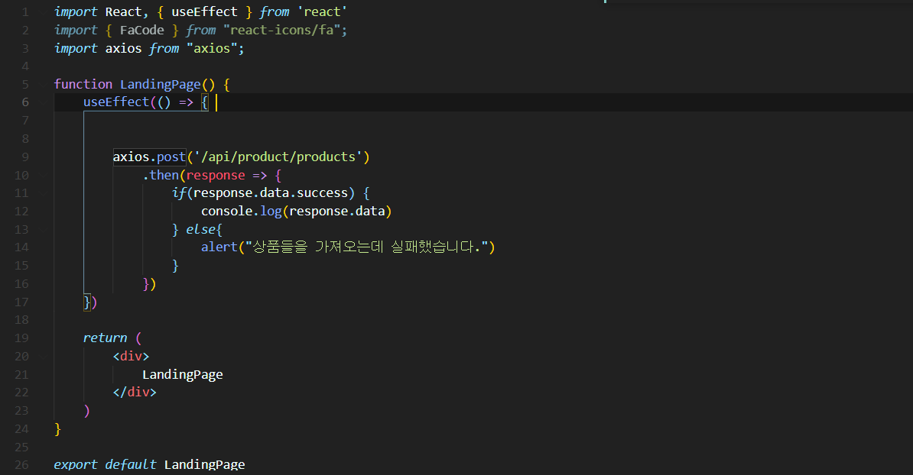Screen dimensions: 913x475
Task: Collapse the .then callback fold arrow on line 10
Action: [x=42, y=176]
